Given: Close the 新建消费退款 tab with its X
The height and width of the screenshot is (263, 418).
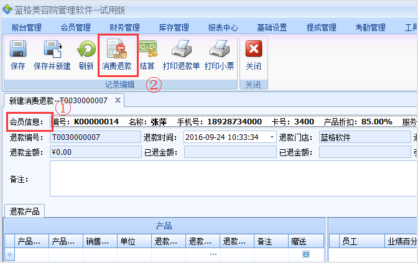Looking at the screenshot, I should (x=118, y=100).
